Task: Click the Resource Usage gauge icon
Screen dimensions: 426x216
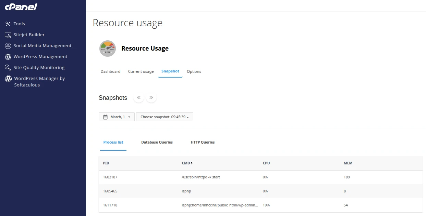Action: pyautogui.click(x=107, y=48)
